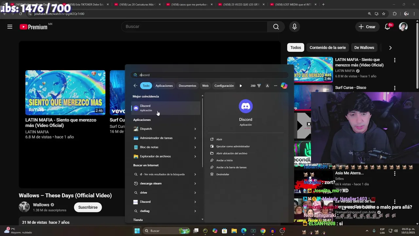419x236 pixels.
Task: Click the YouTube Premium logo
Action: (x=34, y=27)
